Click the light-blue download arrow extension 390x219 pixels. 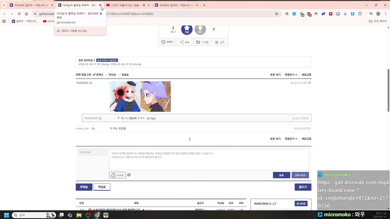(x=353, y=14)
